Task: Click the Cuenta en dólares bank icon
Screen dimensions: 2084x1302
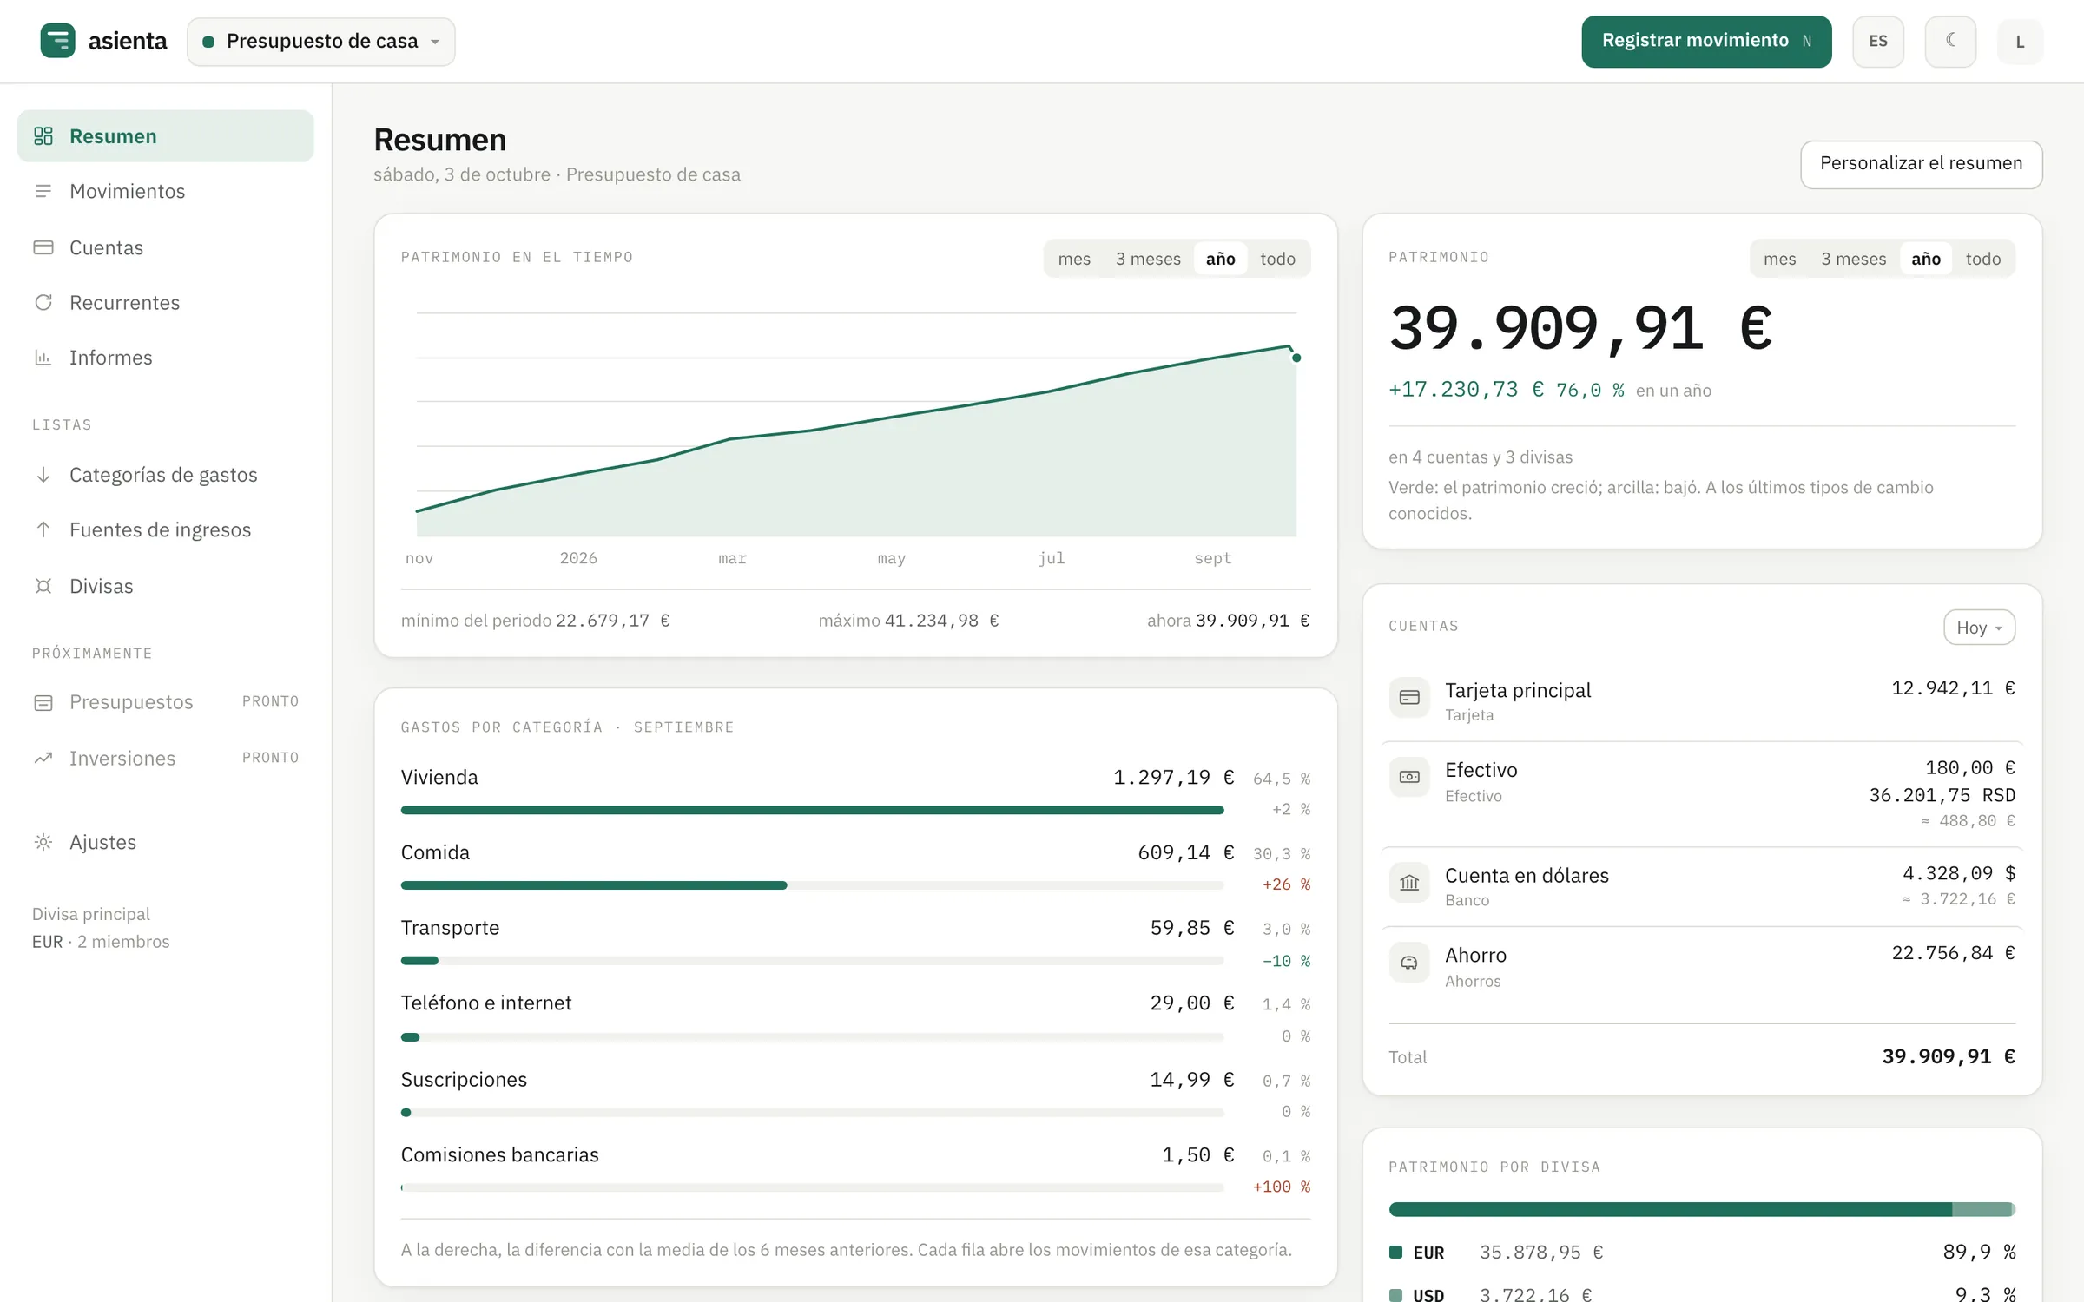Action: [x=1409, y=883]
